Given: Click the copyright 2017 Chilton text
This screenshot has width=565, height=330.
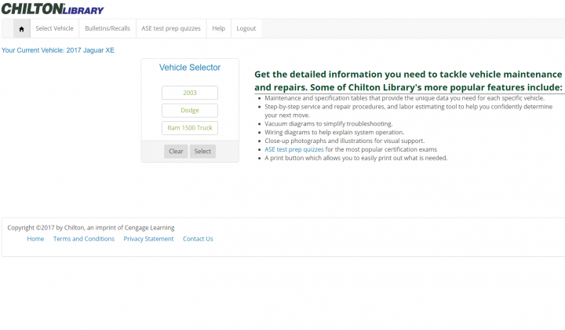Looking at the screenshot, I should tap(91, 228).
